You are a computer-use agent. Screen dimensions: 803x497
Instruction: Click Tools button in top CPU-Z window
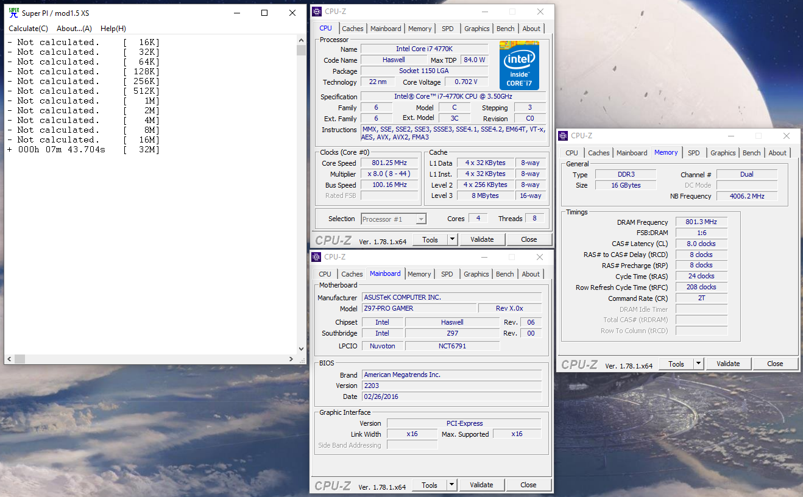430,239
